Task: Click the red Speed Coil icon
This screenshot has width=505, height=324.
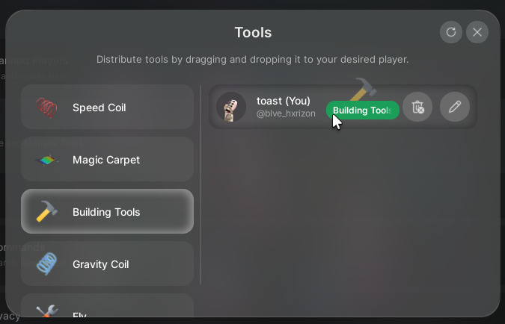Action: (x=46, y=108)
